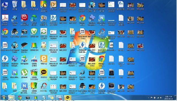The image size is (177, 101).
Task: Select the IMG_3502 photo thumbnail
Action: coord(130,88)
